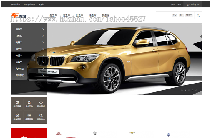This screenshot has height=139, width=211.
Task: Open 美系车 top navigation item
Action: 53,15
